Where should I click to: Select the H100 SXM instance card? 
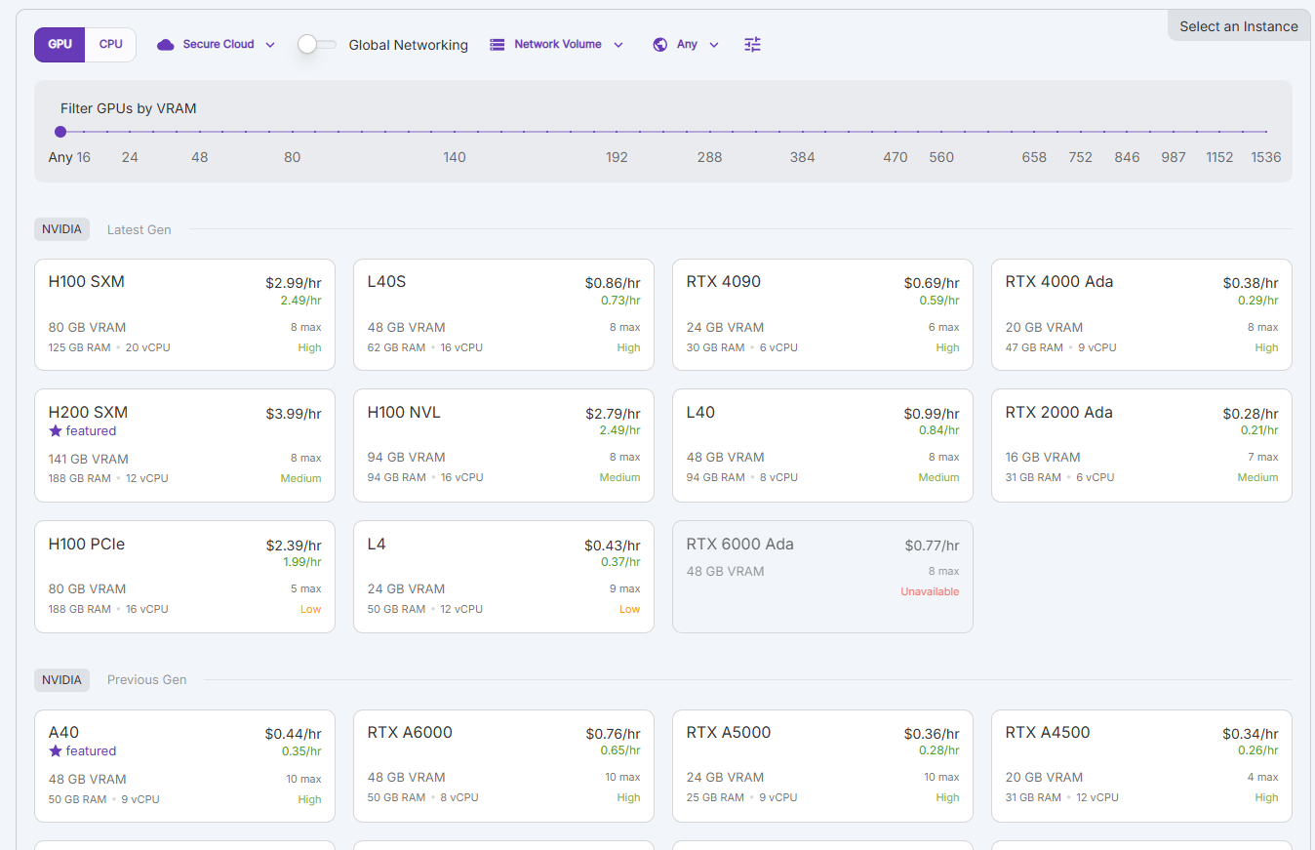(x=184, y=314)
